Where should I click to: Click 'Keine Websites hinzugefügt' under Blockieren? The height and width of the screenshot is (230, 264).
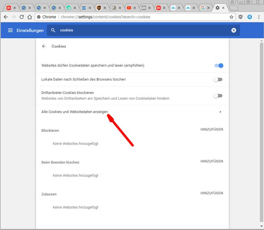pos(76,144)
